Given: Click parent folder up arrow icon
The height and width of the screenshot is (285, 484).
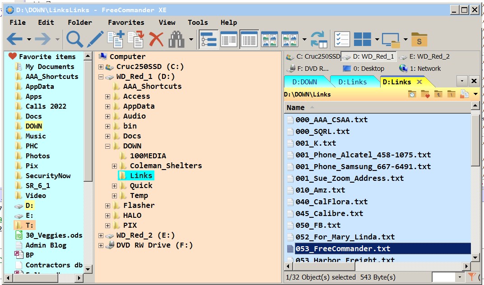Looking at the screenshot, I should (438, 94).
